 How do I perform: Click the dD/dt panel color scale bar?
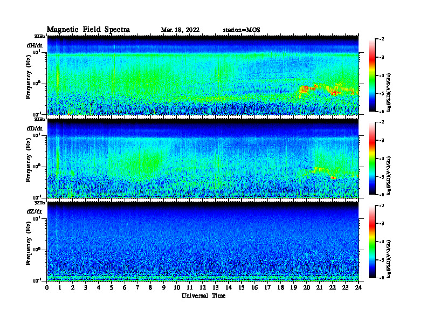pos(372,159)
